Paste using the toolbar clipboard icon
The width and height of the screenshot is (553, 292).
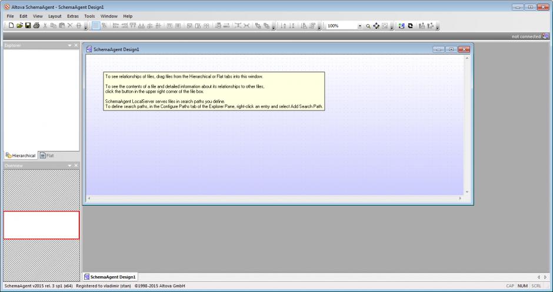(62, 26)
